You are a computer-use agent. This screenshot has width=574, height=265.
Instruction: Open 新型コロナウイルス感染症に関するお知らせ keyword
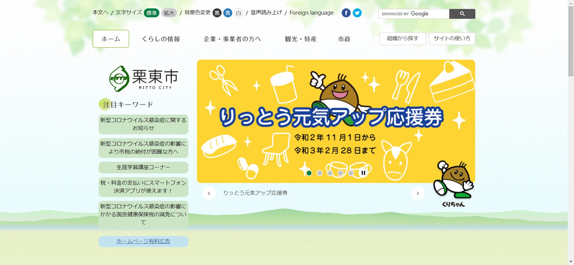coord(143,124)
